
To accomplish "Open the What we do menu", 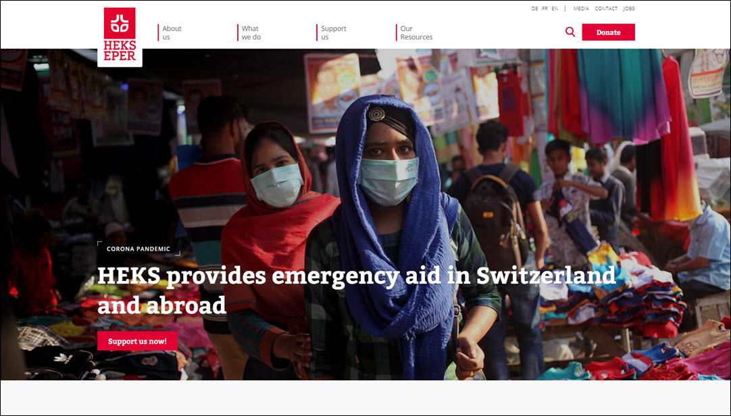I will [x=251, y=32].
